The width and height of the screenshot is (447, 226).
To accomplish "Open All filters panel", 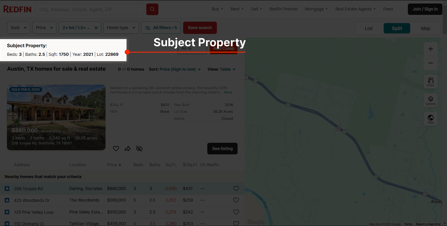I will pos(161,28).
